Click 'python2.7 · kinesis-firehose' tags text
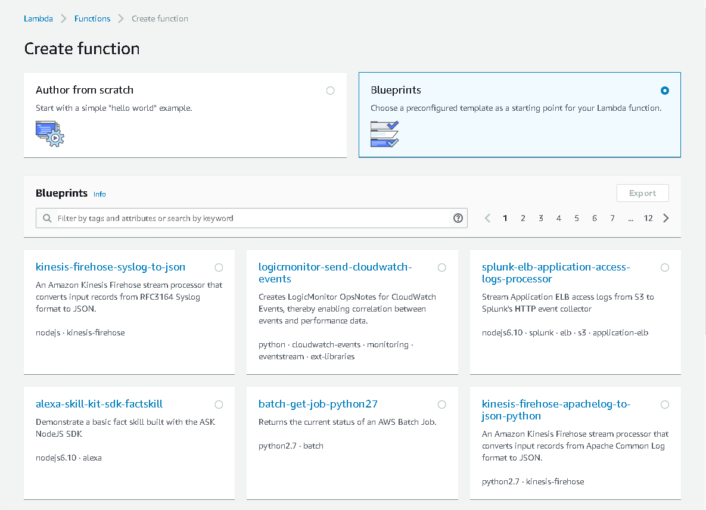706x510 pixels. tap(533, 481)
